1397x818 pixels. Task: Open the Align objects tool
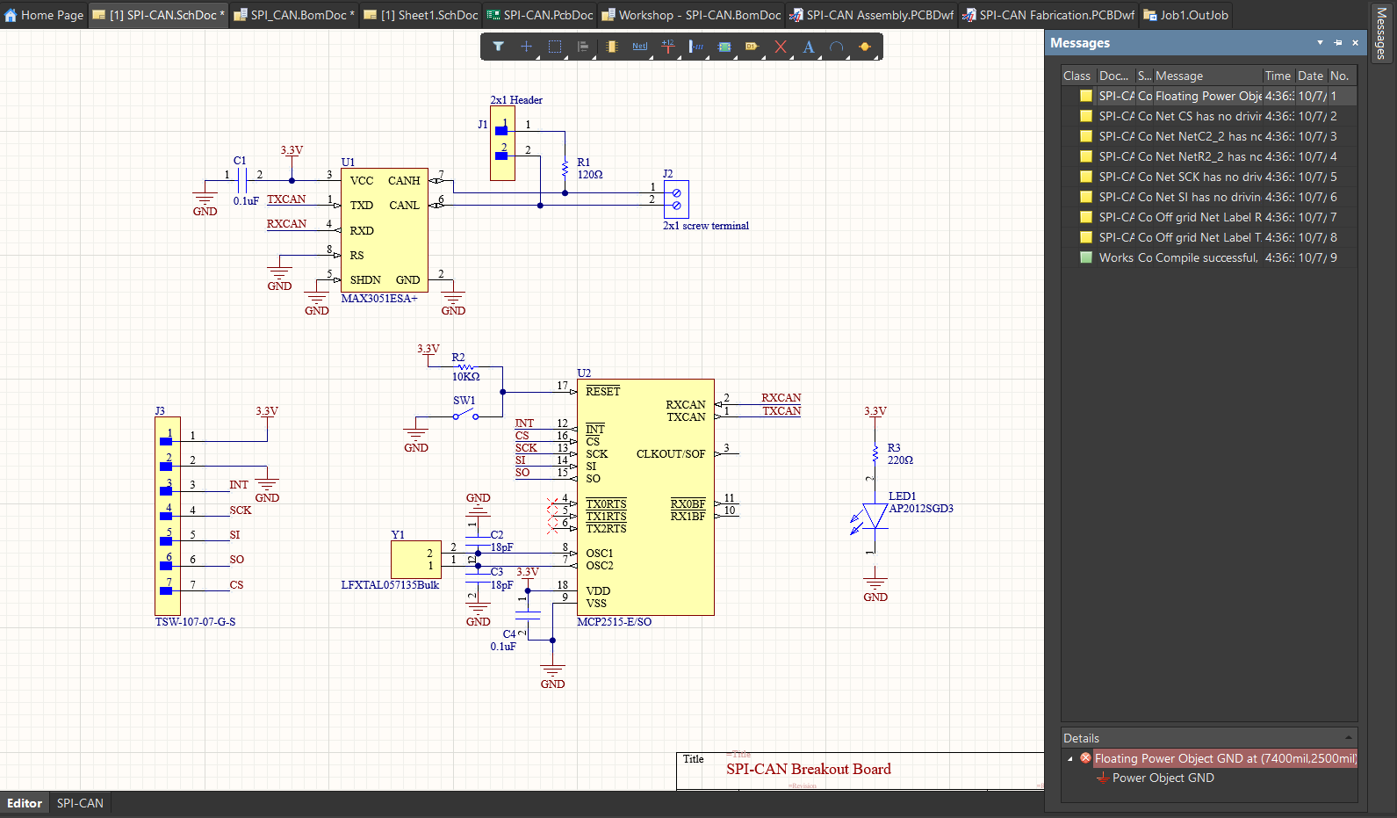pyautogui.click(x=583, y=47)
